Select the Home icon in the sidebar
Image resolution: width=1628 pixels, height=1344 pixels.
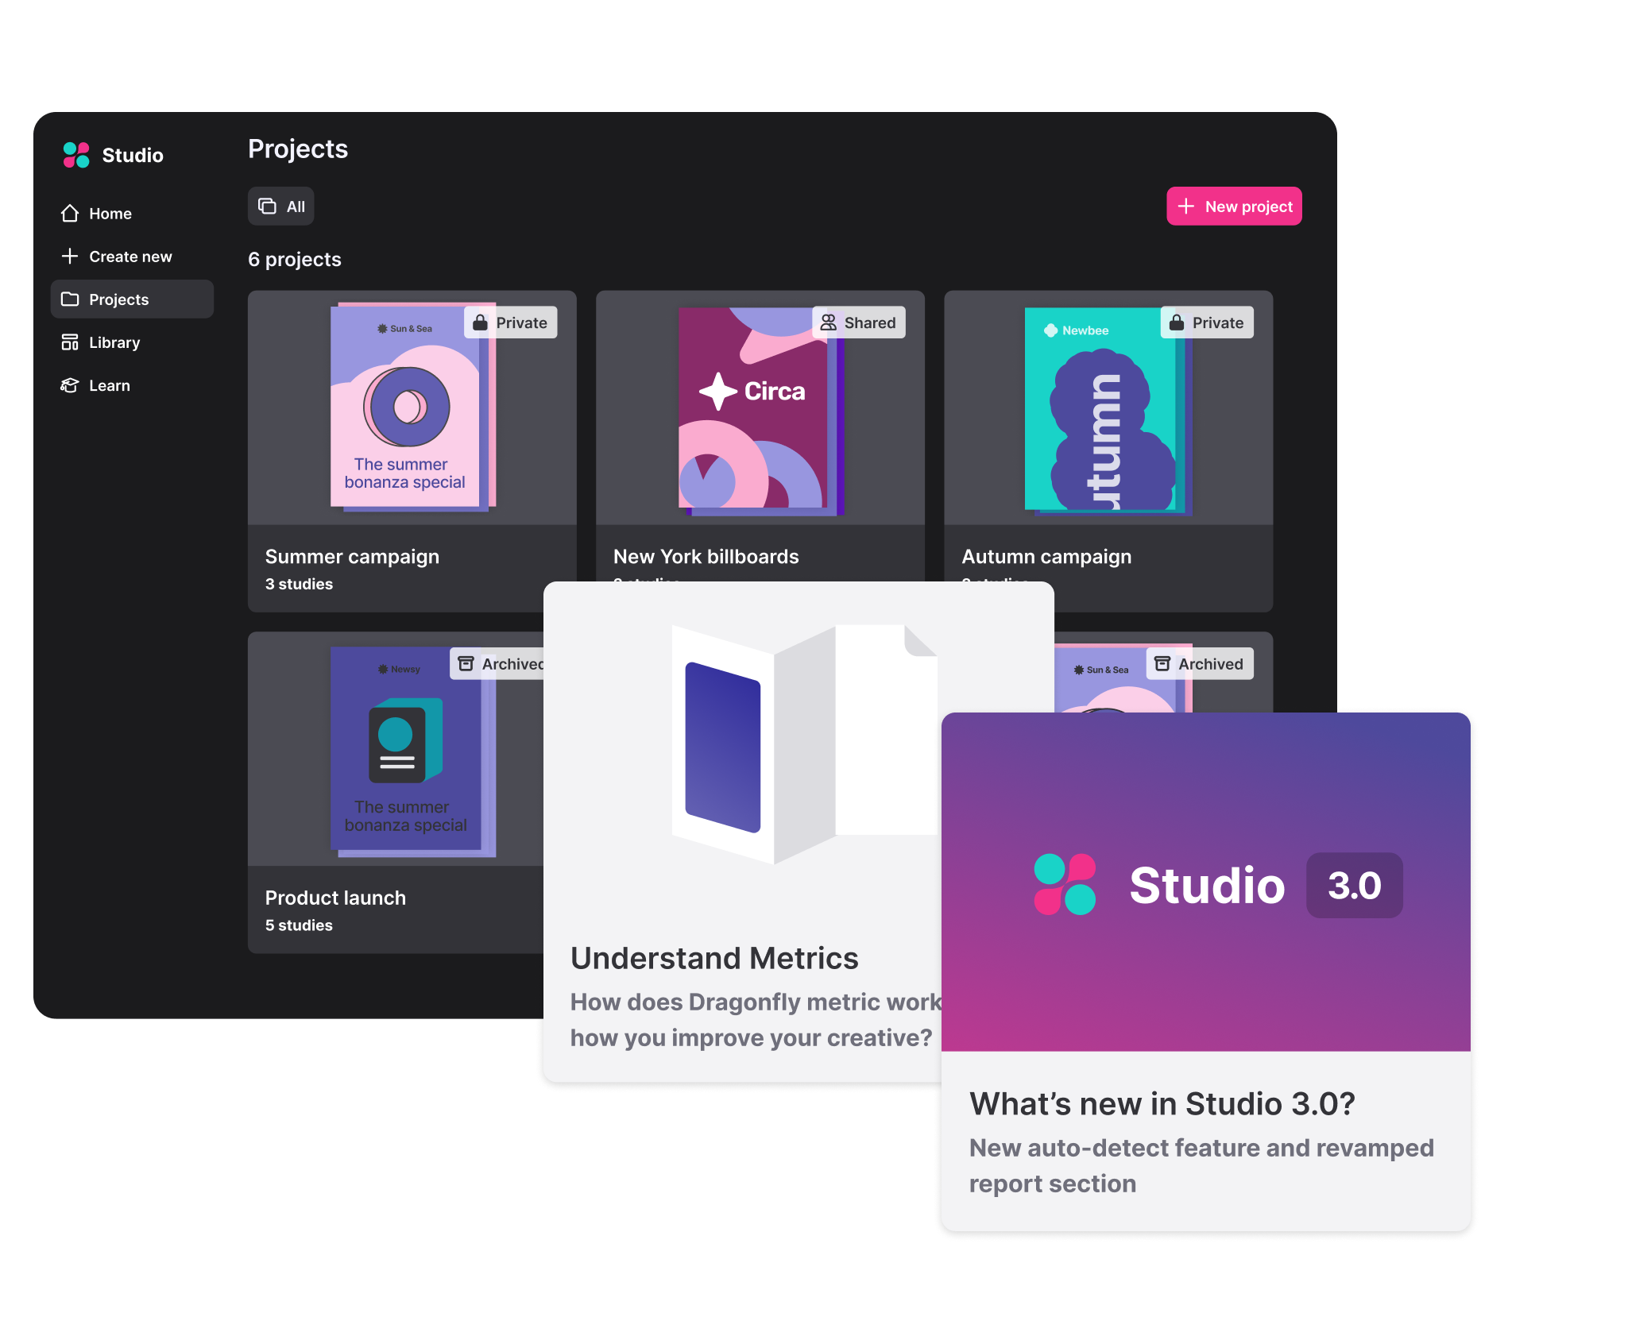click(70, 213)
